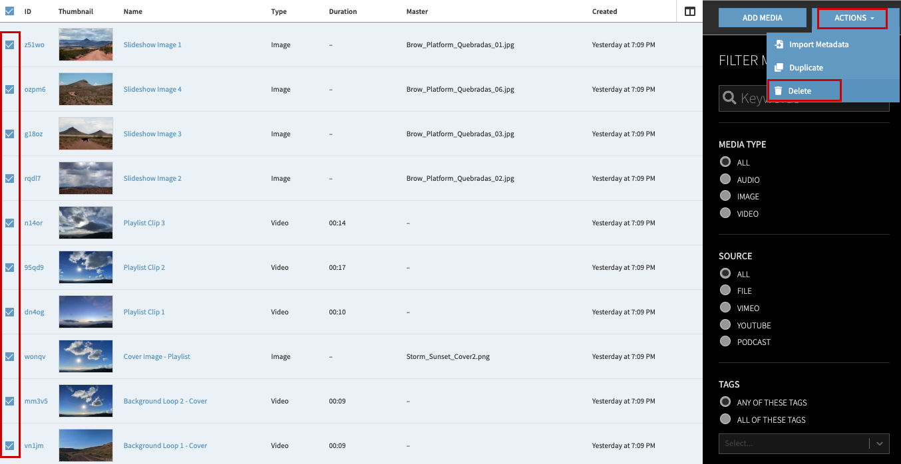901x464 pixels.
Task: Click the magnifier icon in keyword search
Action: pos(729,98)
